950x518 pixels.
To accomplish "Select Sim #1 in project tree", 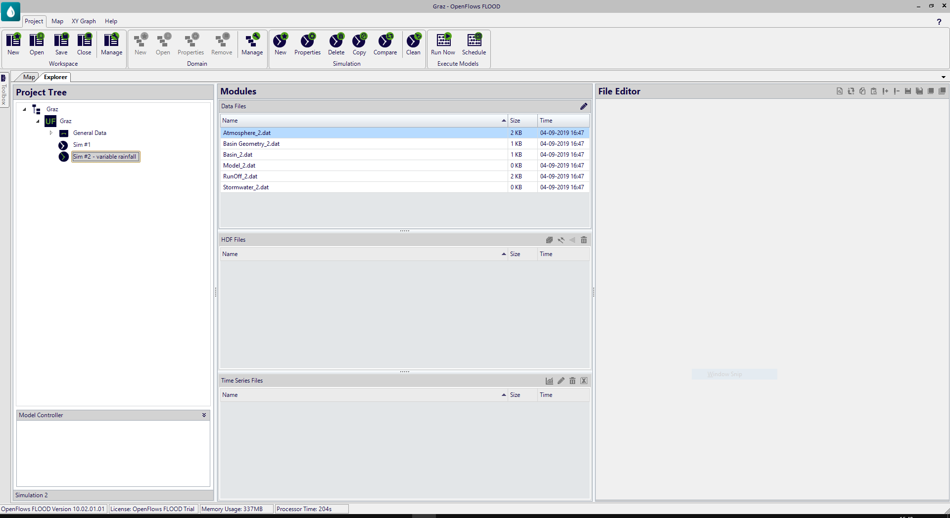I will pyautogui.click(x=82, y=145).
